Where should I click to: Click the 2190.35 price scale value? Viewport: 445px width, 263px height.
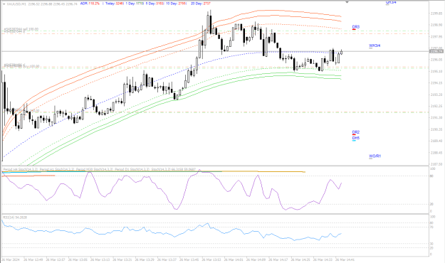(x=436, y=129)
